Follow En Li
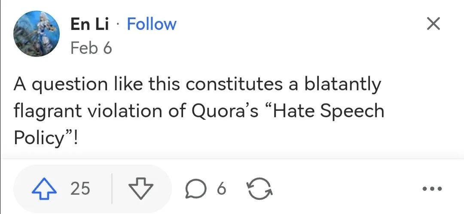This screenshot has height=214, width=464. [x=152, y=24]
